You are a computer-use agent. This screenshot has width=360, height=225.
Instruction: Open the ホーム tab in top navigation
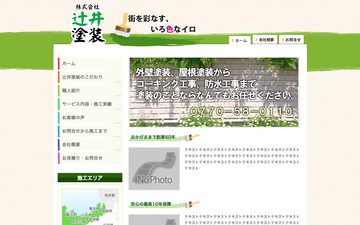[x=240, y=40]
